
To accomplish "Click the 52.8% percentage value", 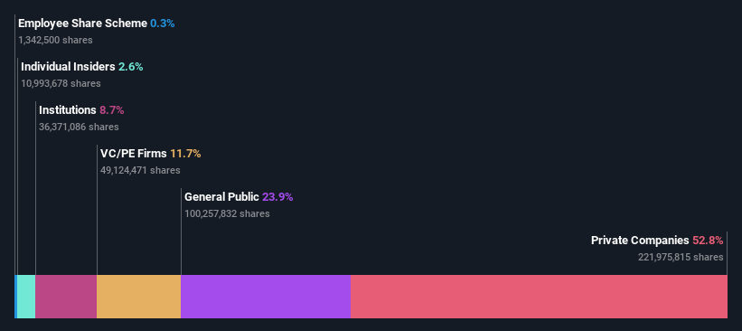I will [708, 241].
